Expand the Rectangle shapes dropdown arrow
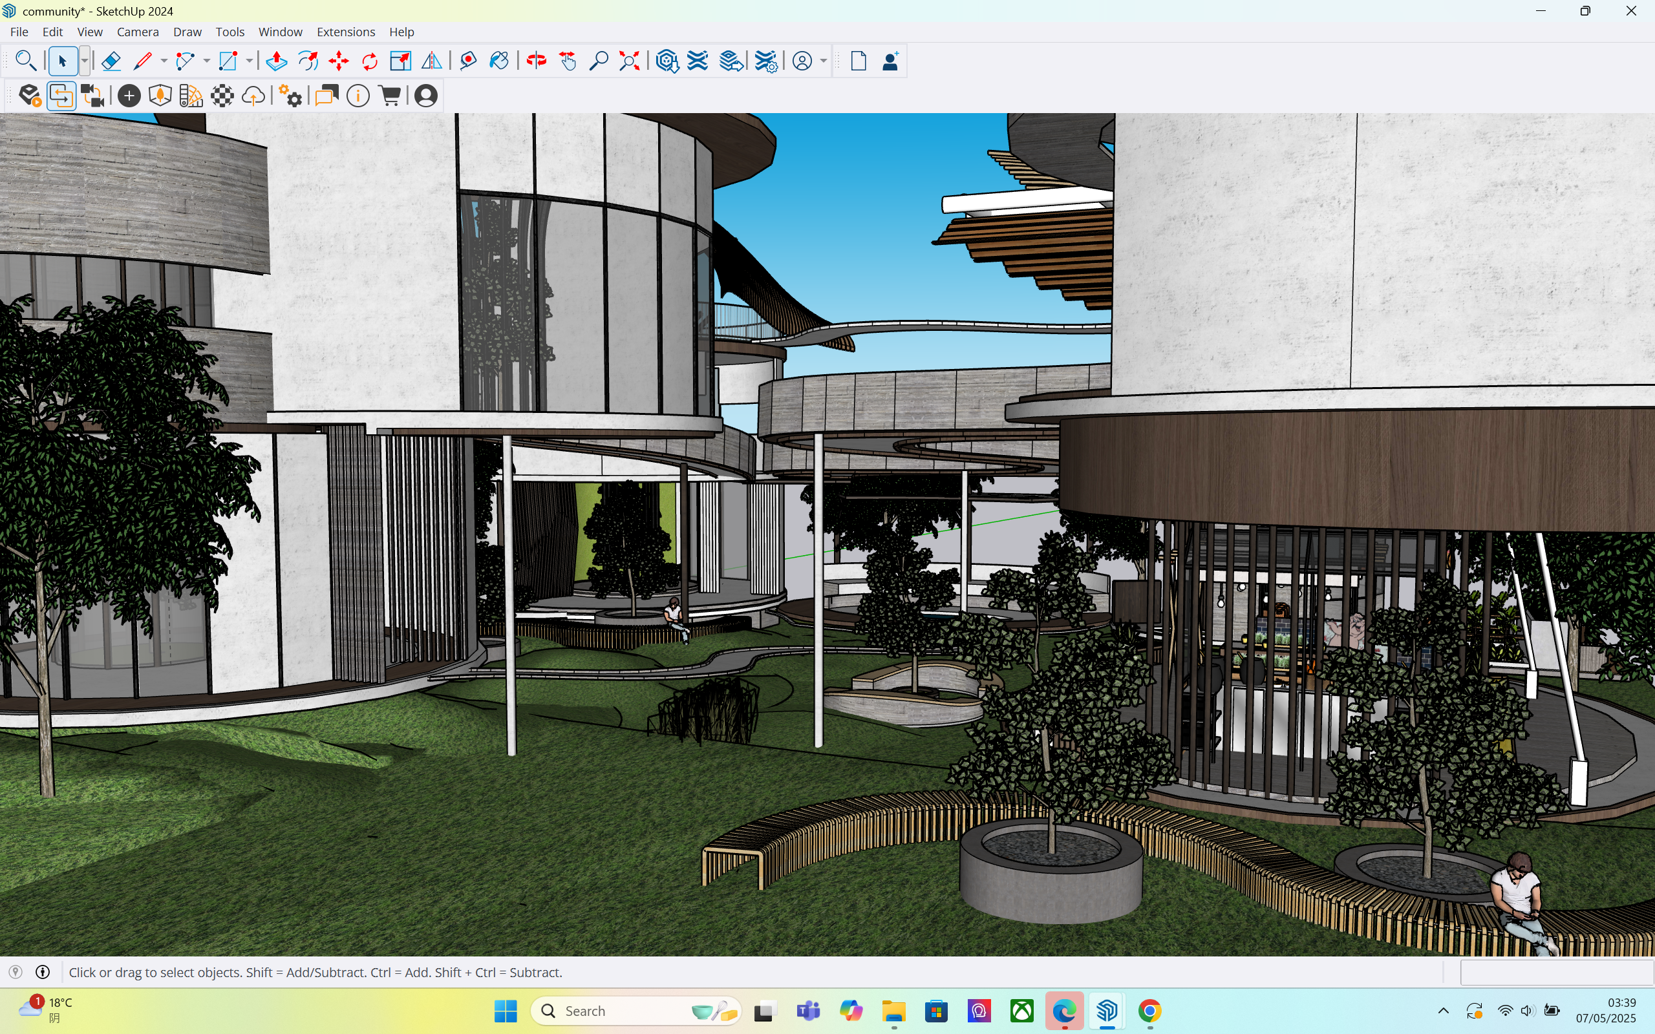This screenshot has width=1655, height=1034. point(249,61)
